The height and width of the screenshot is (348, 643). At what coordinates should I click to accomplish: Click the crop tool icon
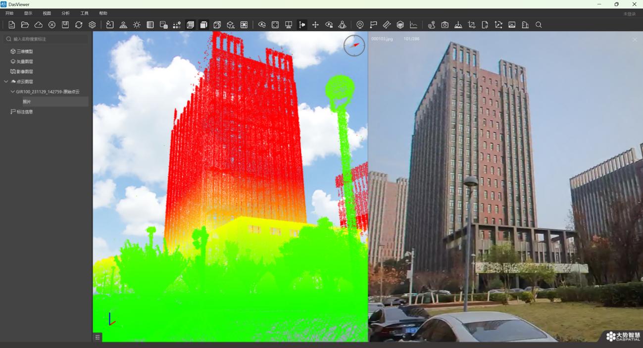point(472,25)
